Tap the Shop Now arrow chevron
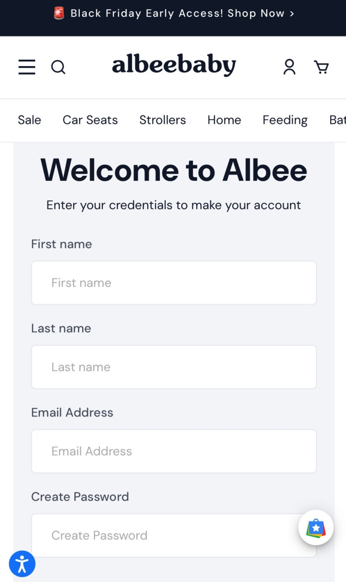This screenshot has width=346, height=582. [x=292, y=14]
